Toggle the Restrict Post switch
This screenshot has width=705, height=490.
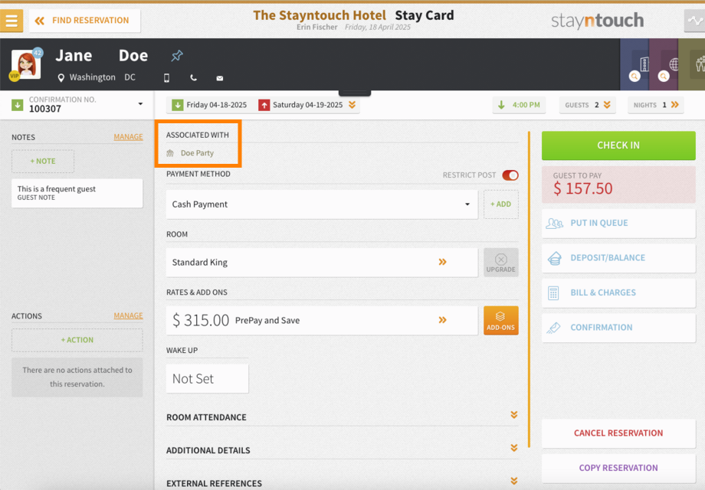[510, 175]
